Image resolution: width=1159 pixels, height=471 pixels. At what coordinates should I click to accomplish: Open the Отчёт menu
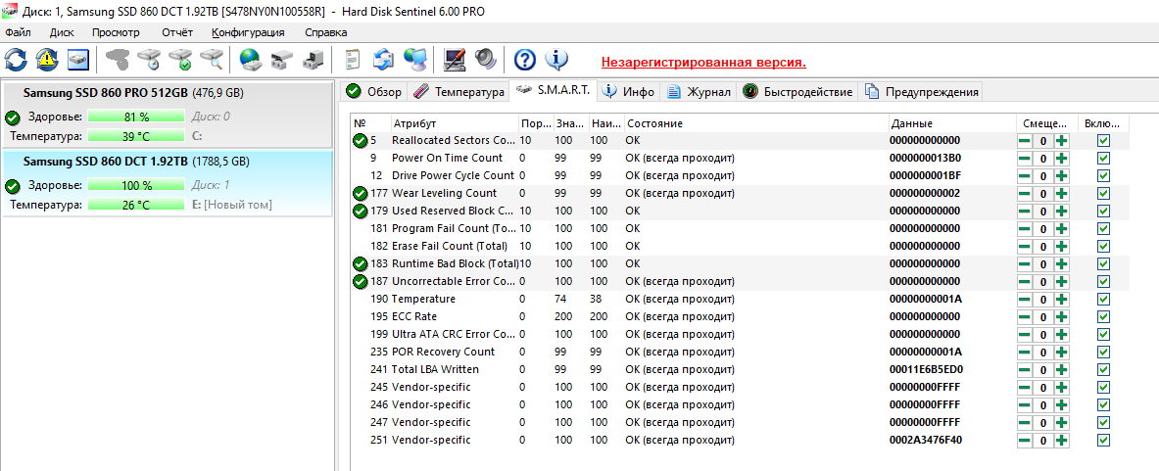177,32
